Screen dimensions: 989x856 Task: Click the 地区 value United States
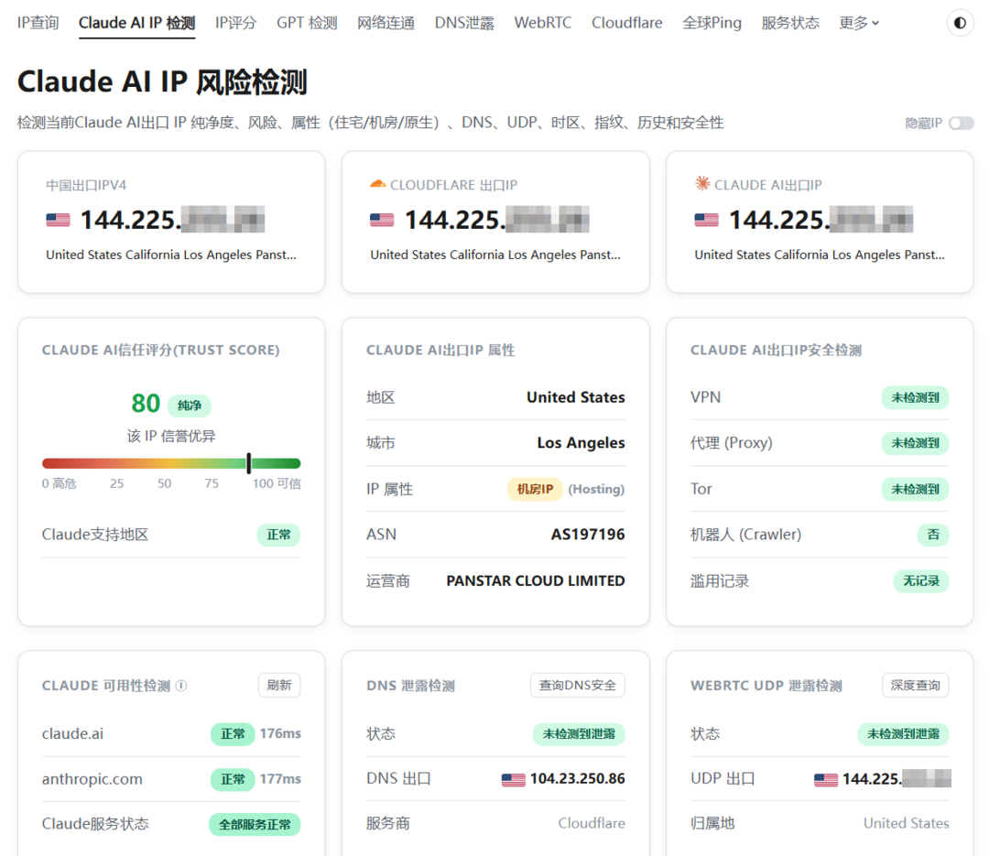click(576, 397)
